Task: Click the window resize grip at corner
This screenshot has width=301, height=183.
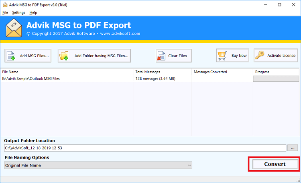Action: point(298,181)
